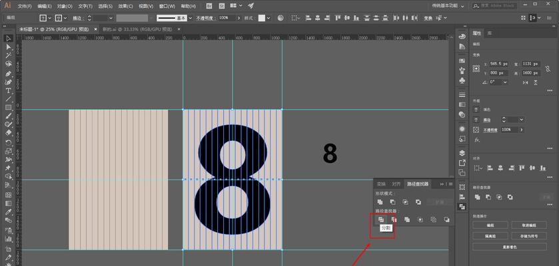Screen dimensions: 559x266
Task: Select the Rotate tool
Action: (9, 142)
